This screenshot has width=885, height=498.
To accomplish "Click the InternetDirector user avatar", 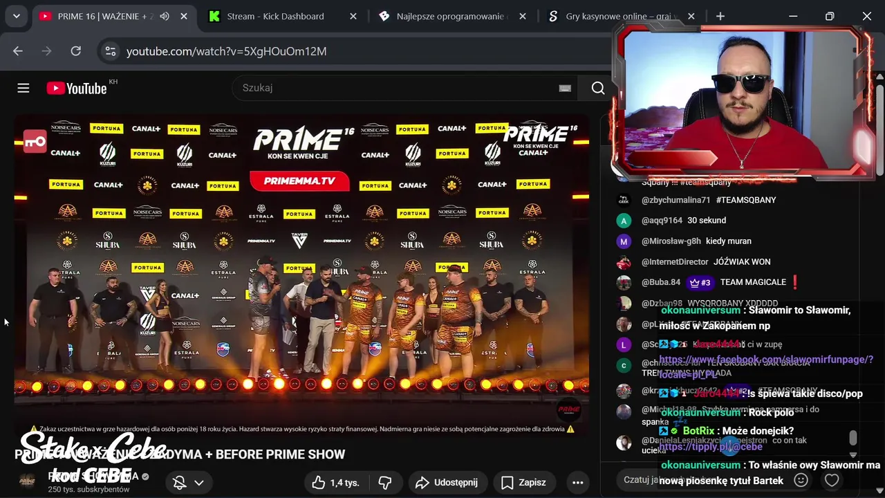I will 624,262.
